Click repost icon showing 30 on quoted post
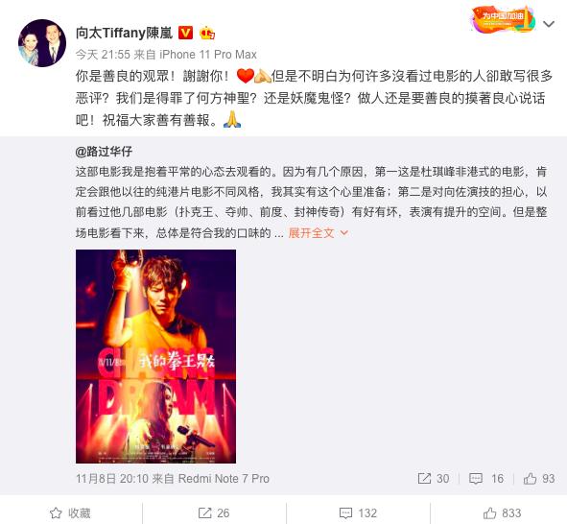This screenshot has width=567, height=524. pos(434,479)
